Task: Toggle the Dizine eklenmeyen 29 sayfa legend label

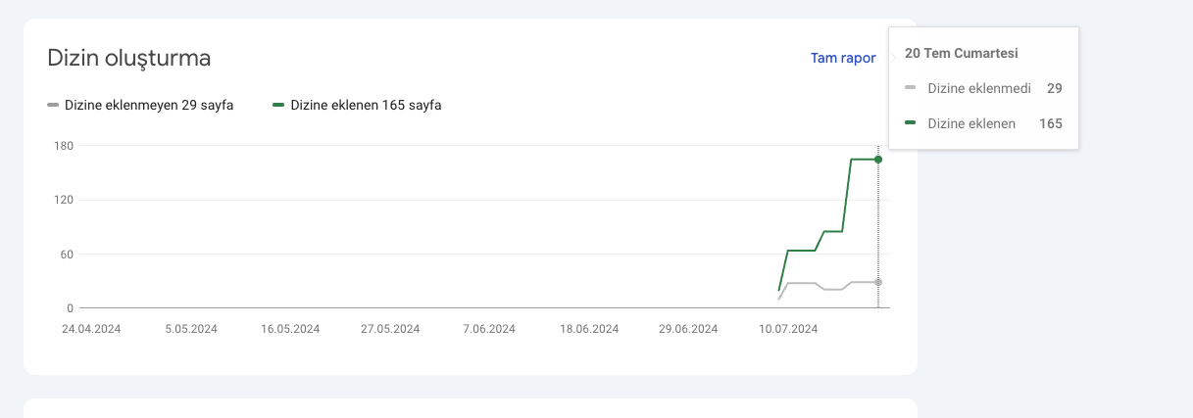Action: (x=149, y=105)
